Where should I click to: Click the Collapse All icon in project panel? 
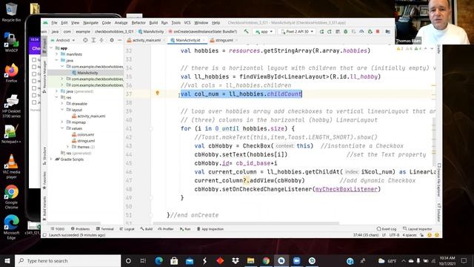[101, 40]
